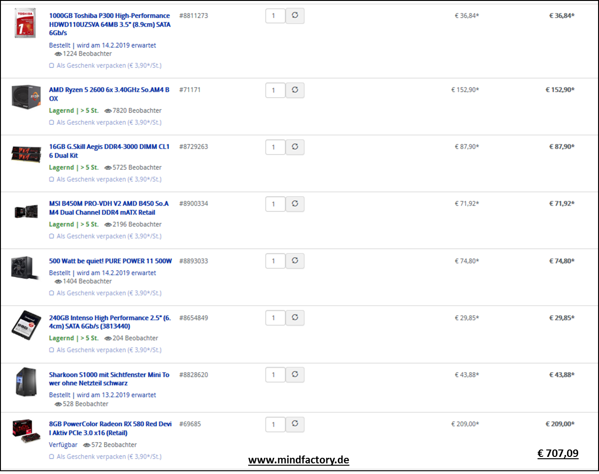This screenshot has height=474, width=599.
Task: Focus the quantity field for Toshiba P300
Action: point(275,16)
